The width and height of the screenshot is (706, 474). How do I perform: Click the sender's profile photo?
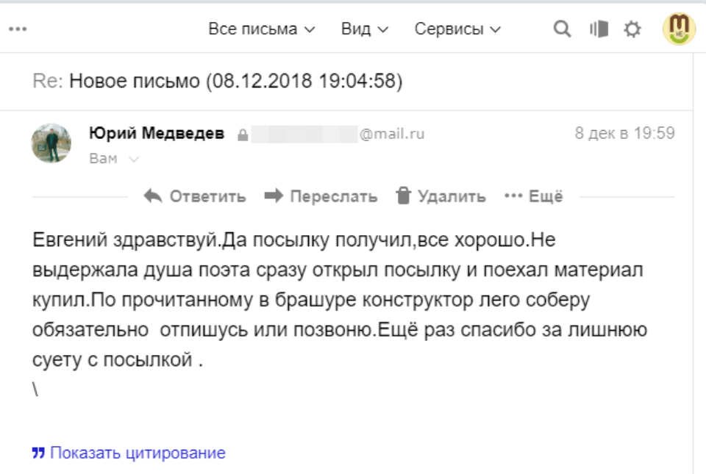51,143
